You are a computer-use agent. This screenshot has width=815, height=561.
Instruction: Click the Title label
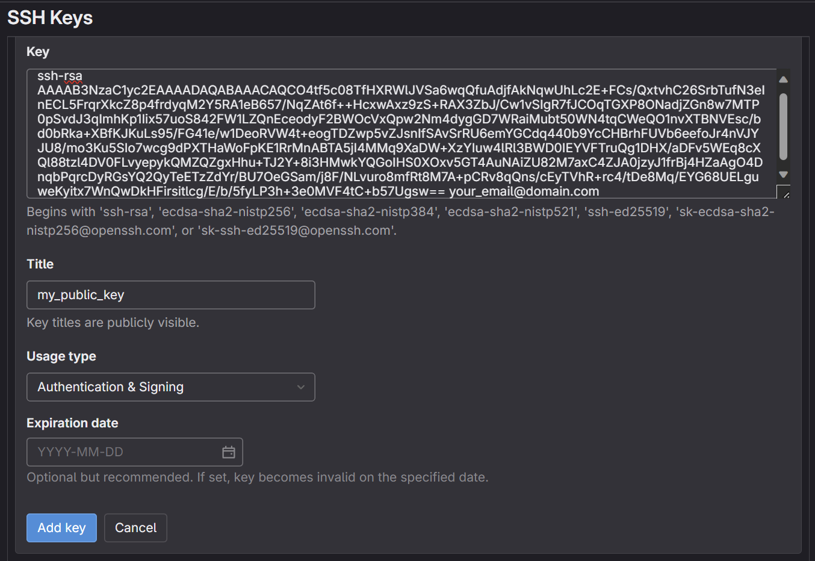point(40,264)
